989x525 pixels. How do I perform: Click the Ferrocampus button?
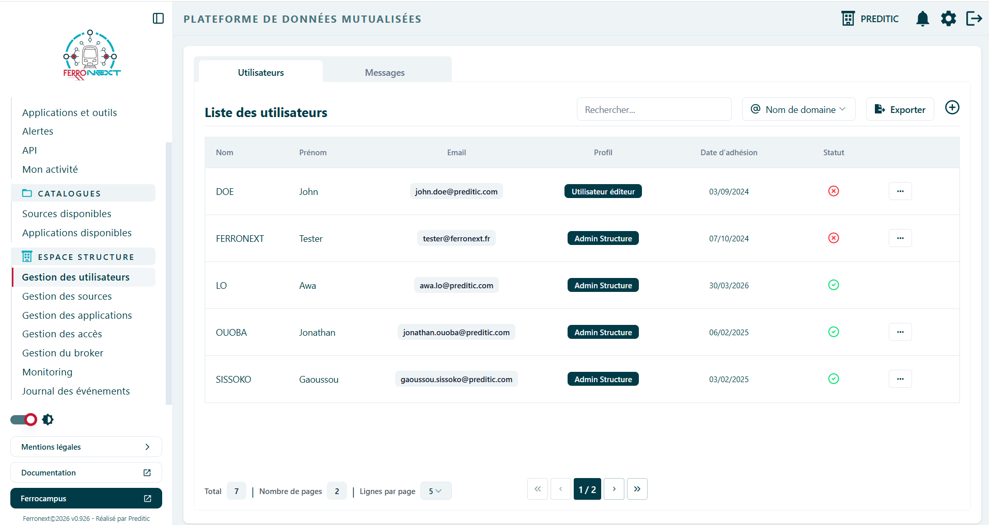click(86, 499)
